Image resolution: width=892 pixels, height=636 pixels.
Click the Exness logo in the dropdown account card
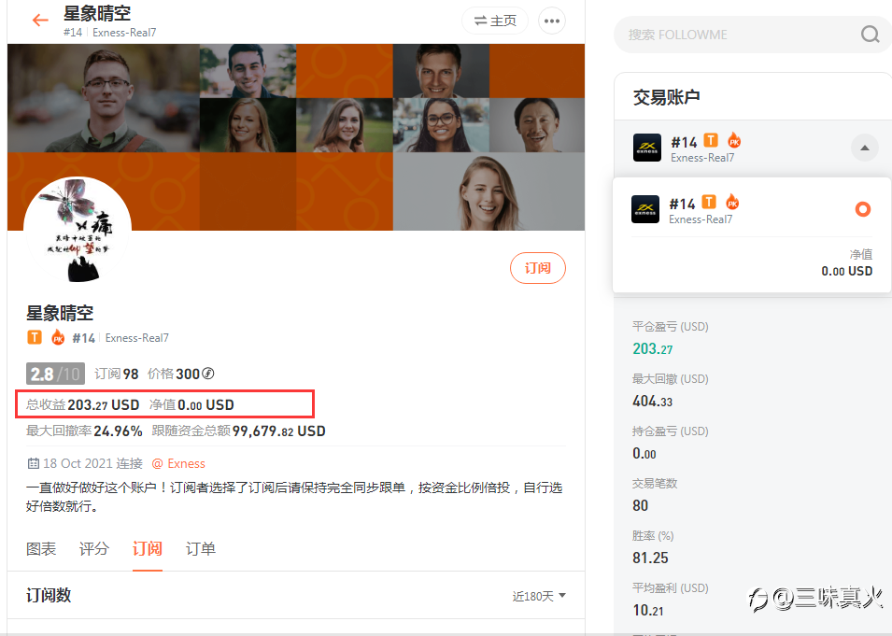tap(645, 209)
